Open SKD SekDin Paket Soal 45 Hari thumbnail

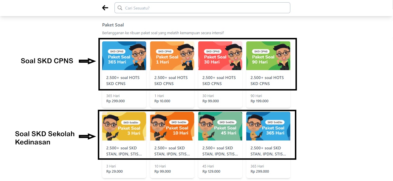[x=220, y=126]
